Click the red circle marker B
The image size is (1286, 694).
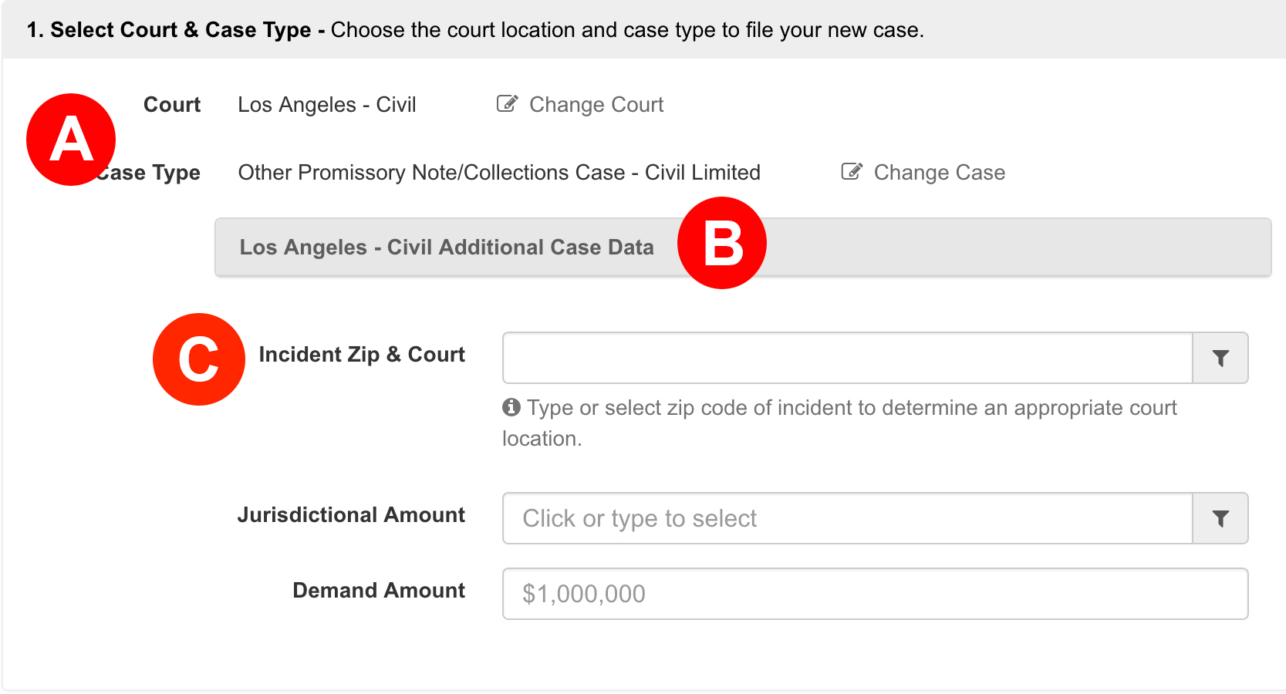pos(722,243)
